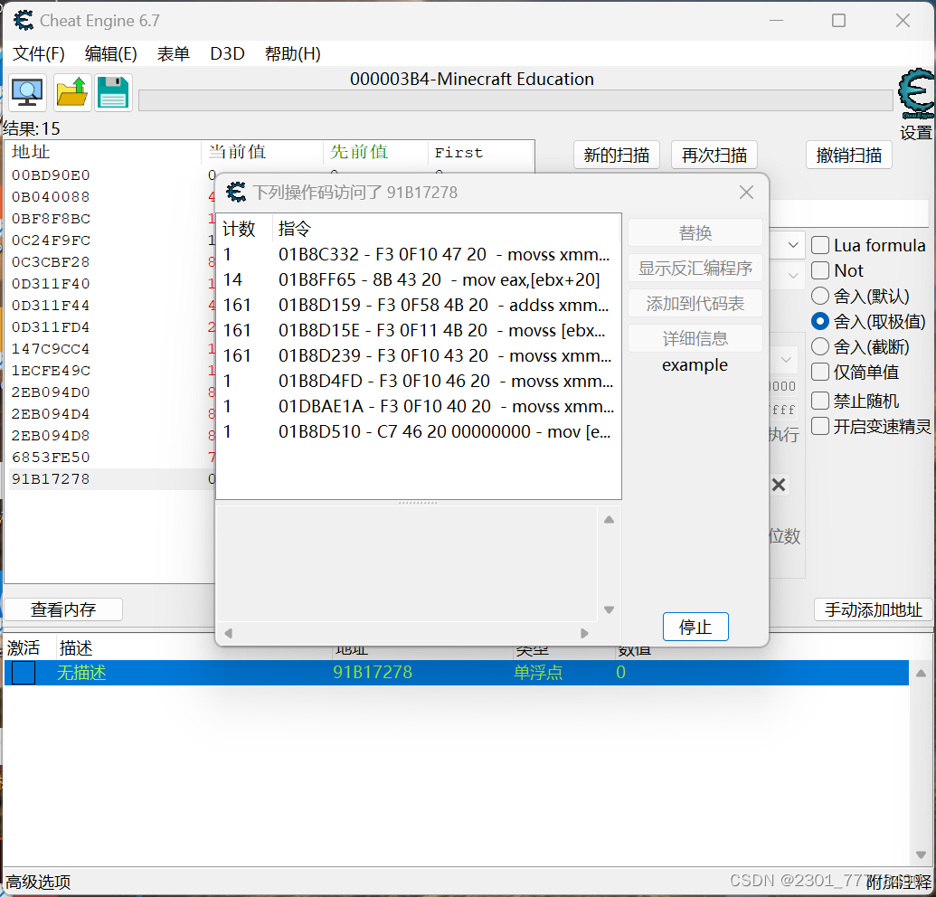Select 舍入(取极值) radio option

tap(820, 322)
